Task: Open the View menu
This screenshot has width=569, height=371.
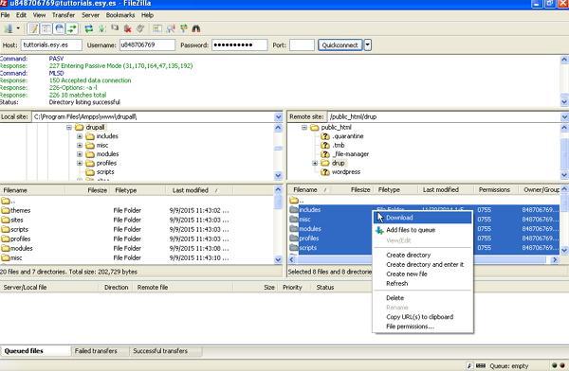Action: [x=39, y=15]
